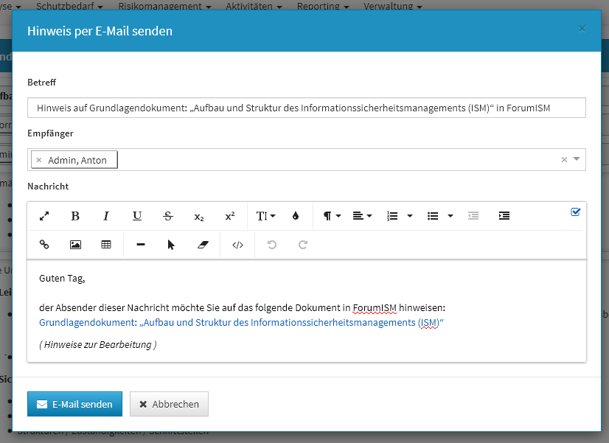Insert a table into the message
This screenshot has width=609, height=443.
point(106,245)
